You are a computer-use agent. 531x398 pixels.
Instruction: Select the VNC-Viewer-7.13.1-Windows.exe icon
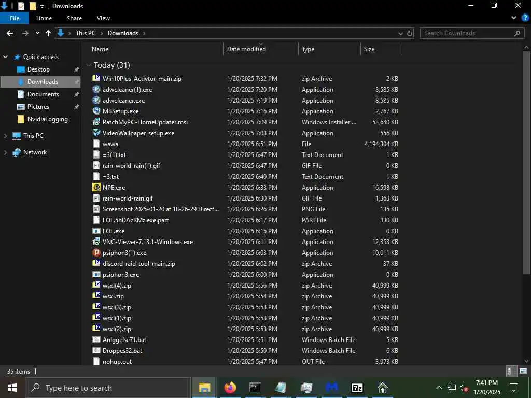[x=96, y=241]
